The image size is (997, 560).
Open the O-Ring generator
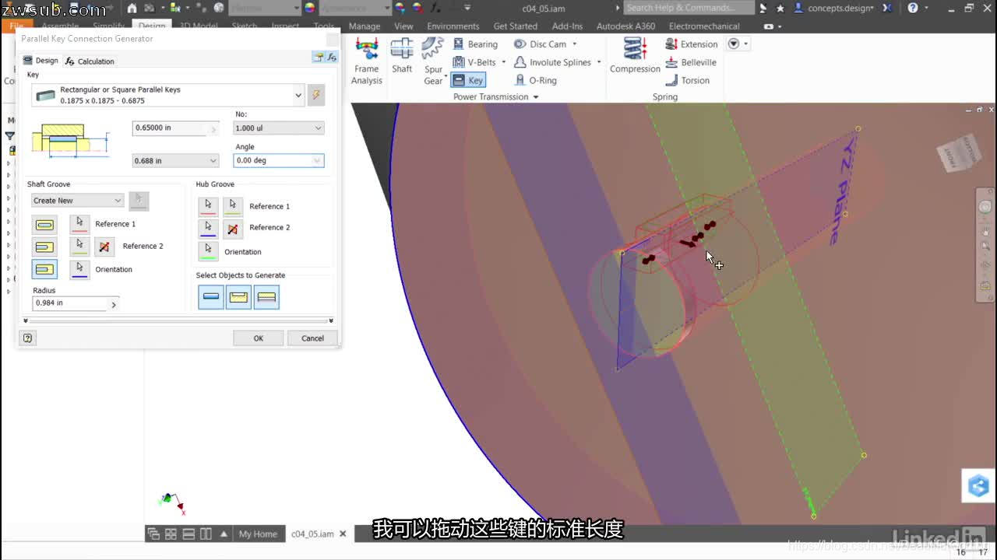tap(536, 80)
